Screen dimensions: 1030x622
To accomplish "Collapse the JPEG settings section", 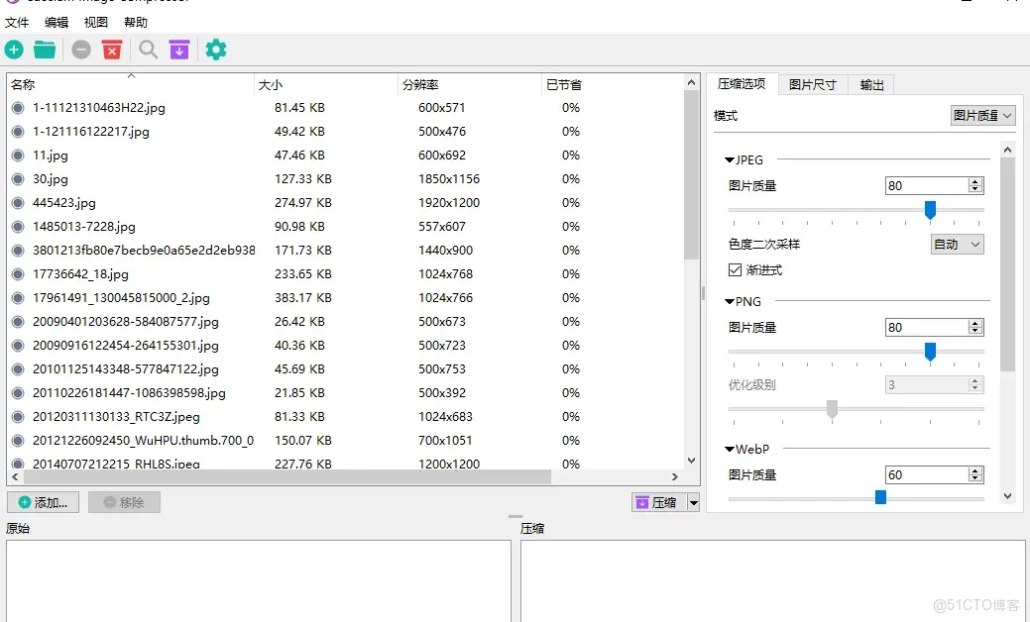I will pos(729,159).
